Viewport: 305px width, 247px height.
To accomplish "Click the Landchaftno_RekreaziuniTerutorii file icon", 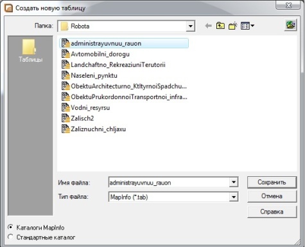I will (x=65, y=64).
